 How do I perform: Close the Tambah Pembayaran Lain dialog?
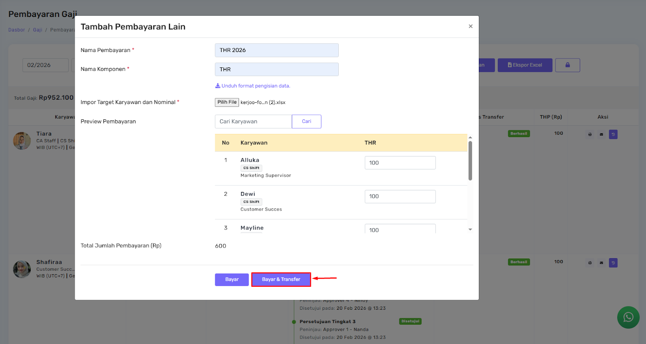(x=470, y=26)
